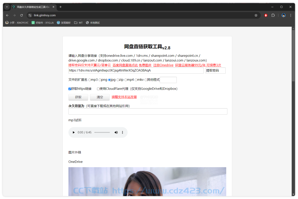Open the 捐赠支持本站发展 link

coord(124,97)
